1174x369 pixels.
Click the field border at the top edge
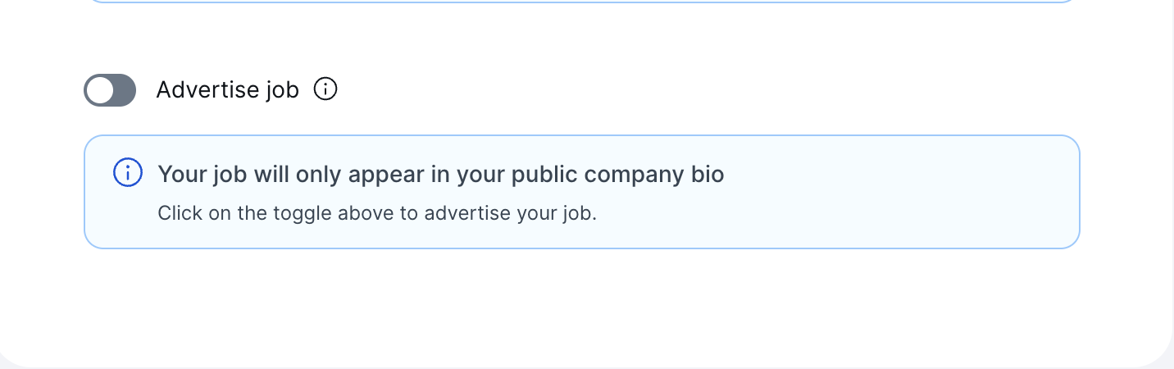[x=582, y=1]
